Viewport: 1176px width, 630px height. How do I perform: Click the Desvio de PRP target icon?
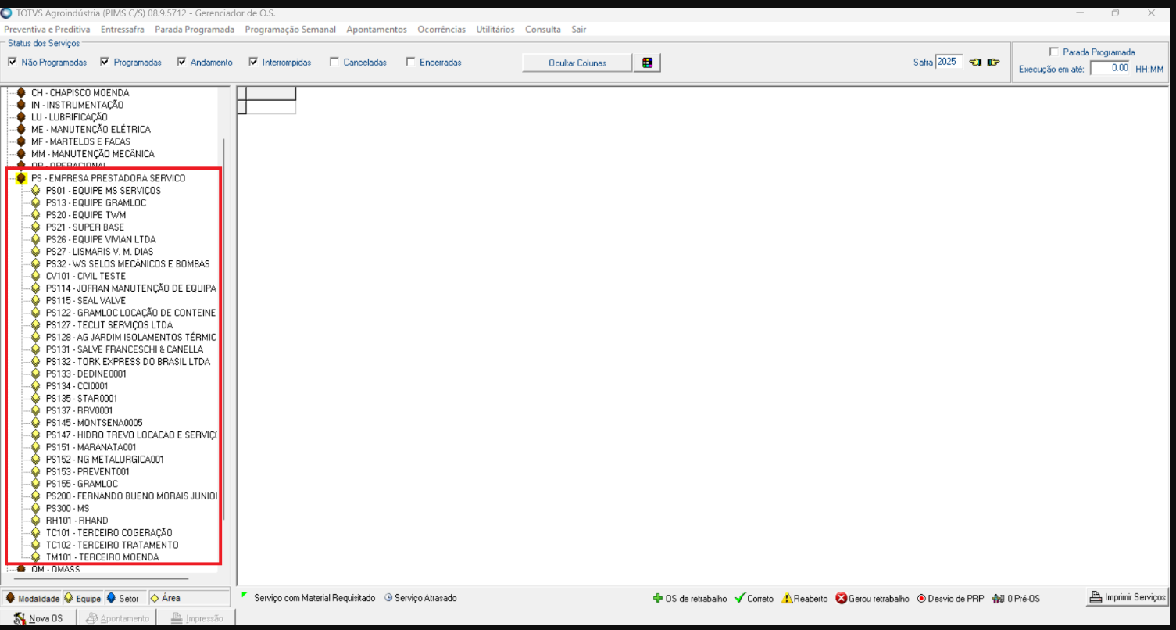tap(921, 599)
